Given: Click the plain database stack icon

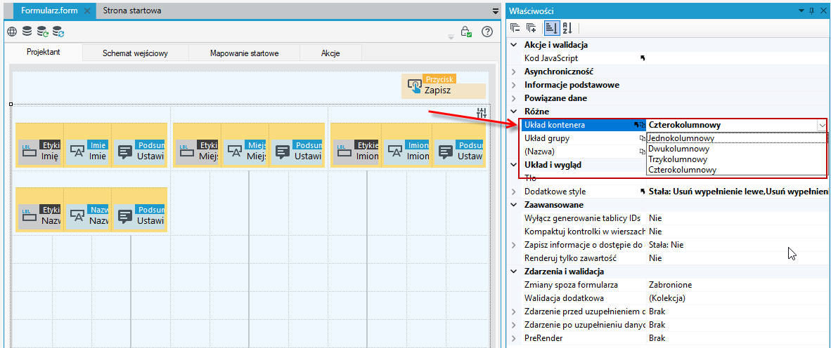Looking at the screenshot, I should (x=27, y=32).
